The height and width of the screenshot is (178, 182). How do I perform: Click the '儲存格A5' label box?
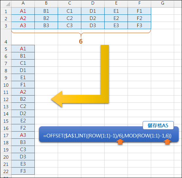click(x=158, y=125)
